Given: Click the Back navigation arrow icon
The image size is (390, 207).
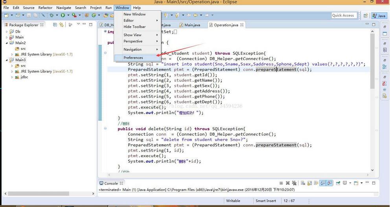Looking at the screenshot, I should pyautogui.click(x=195, y=15).
